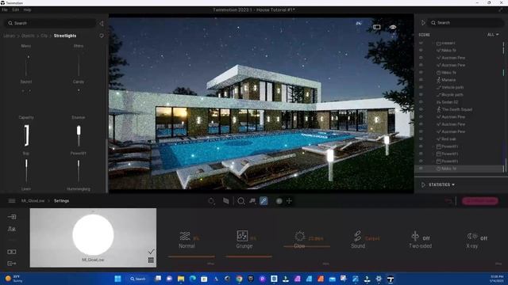Collapse the scene panel with the triangle arrow
Image resolution: width=508 pixels, height=285 pixels.
[423, 23]
